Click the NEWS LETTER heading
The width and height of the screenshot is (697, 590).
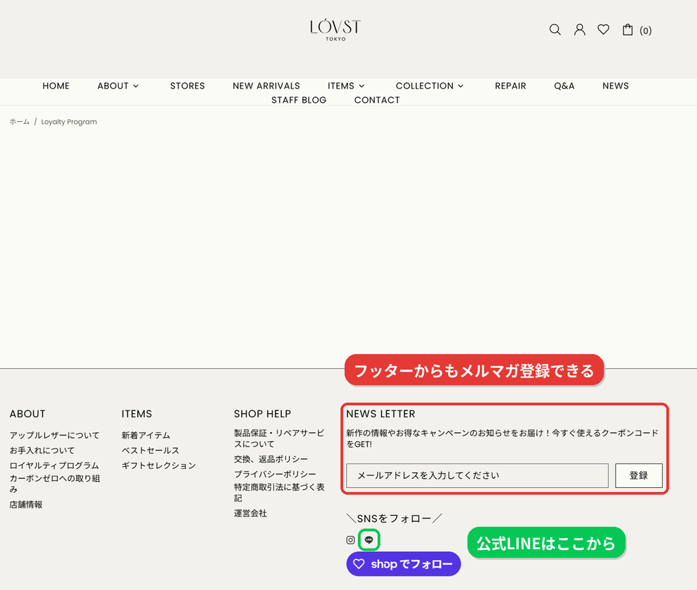[x=380, y=414]
